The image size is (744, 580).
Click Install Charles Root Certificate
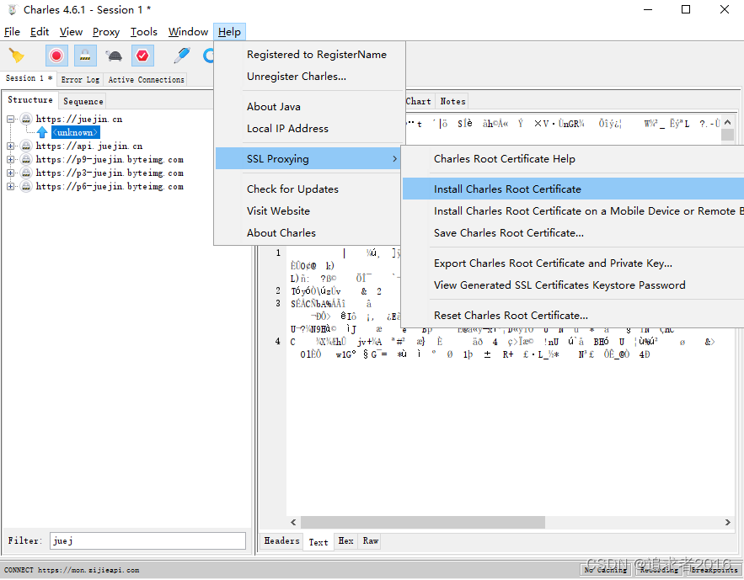click(573, 189)
